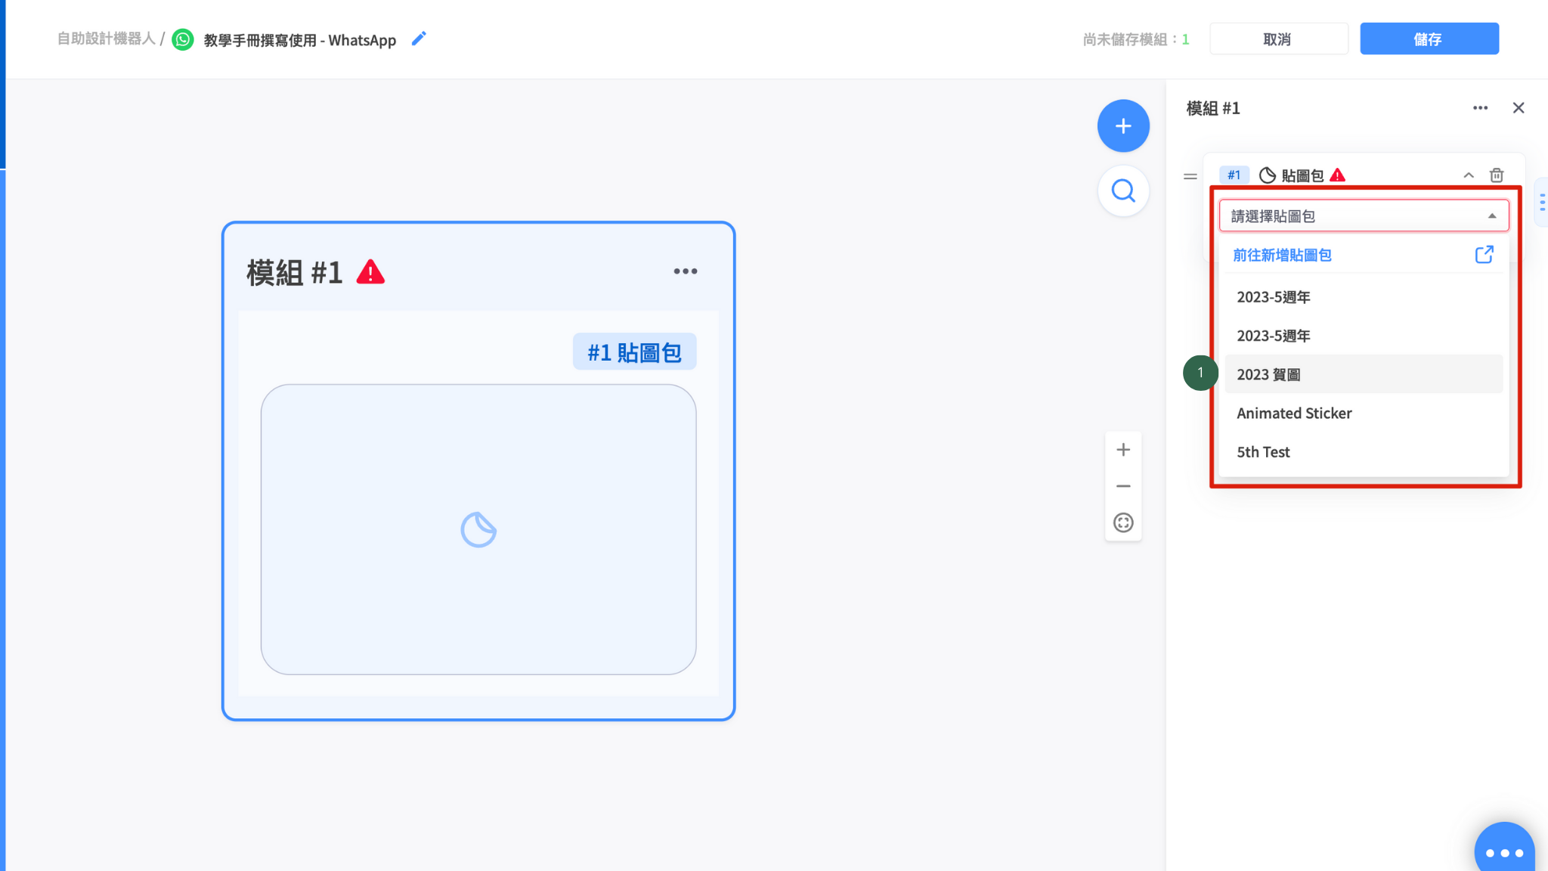The width and height of the screenshot is (1548, 871).
Task: Delete sticker pack block with trash icon
Action: coord(1496,175)
